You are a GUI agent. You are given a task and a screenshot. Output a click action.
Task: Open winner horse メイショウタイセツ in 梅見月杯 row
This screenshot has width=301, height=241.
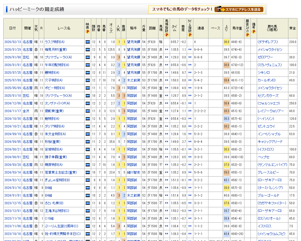[x=270, y=50]
